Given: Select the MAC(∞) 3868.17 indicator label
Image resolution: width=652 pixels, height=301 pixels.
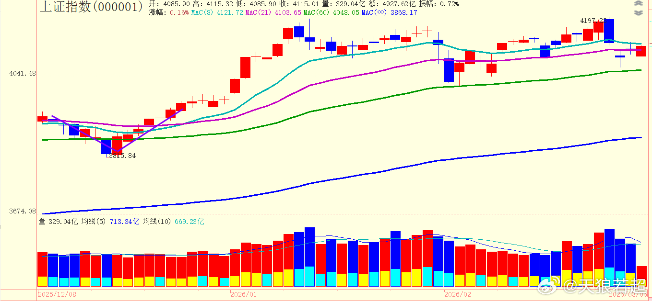Looking at the screenshot, I should tap(389, 12).
